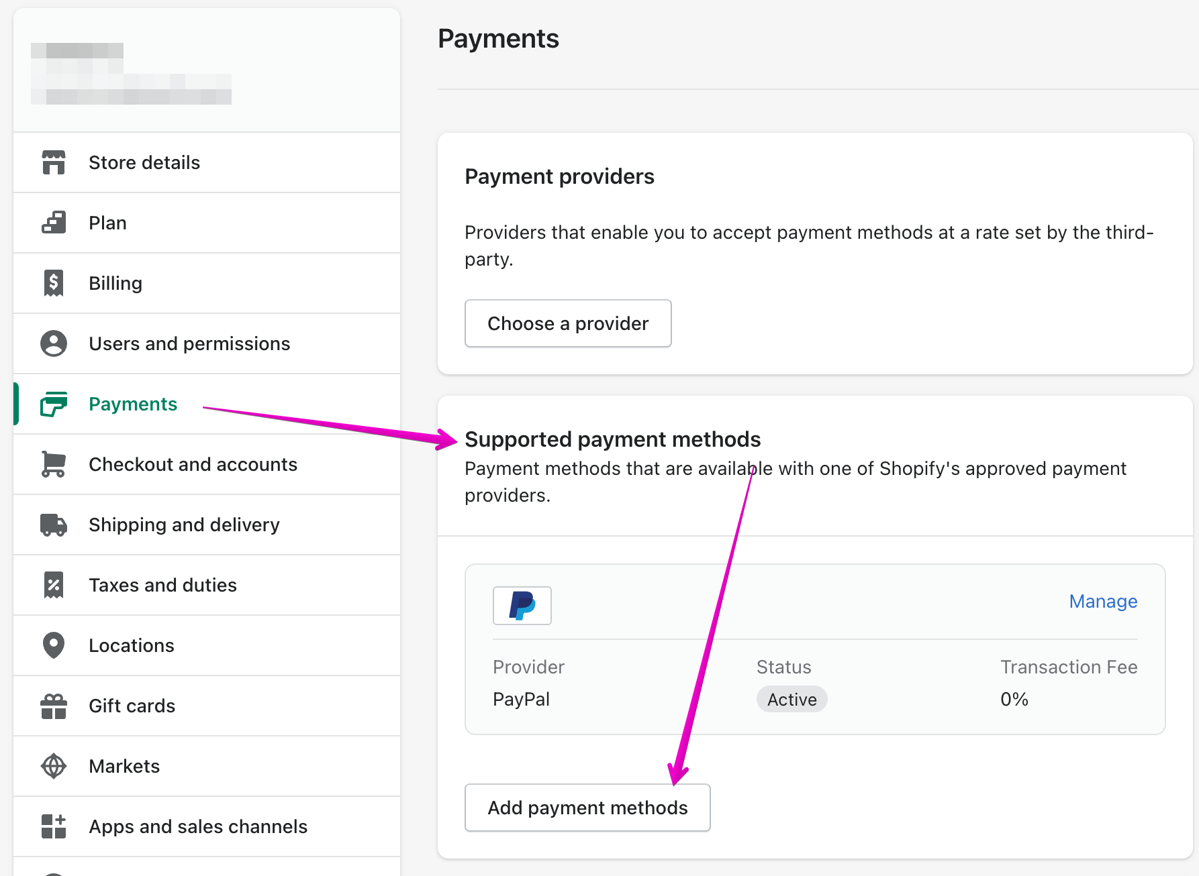Open Checkout and accounts settings
Viewport: 1199px width, 876px height.
[x=193, y=464]
